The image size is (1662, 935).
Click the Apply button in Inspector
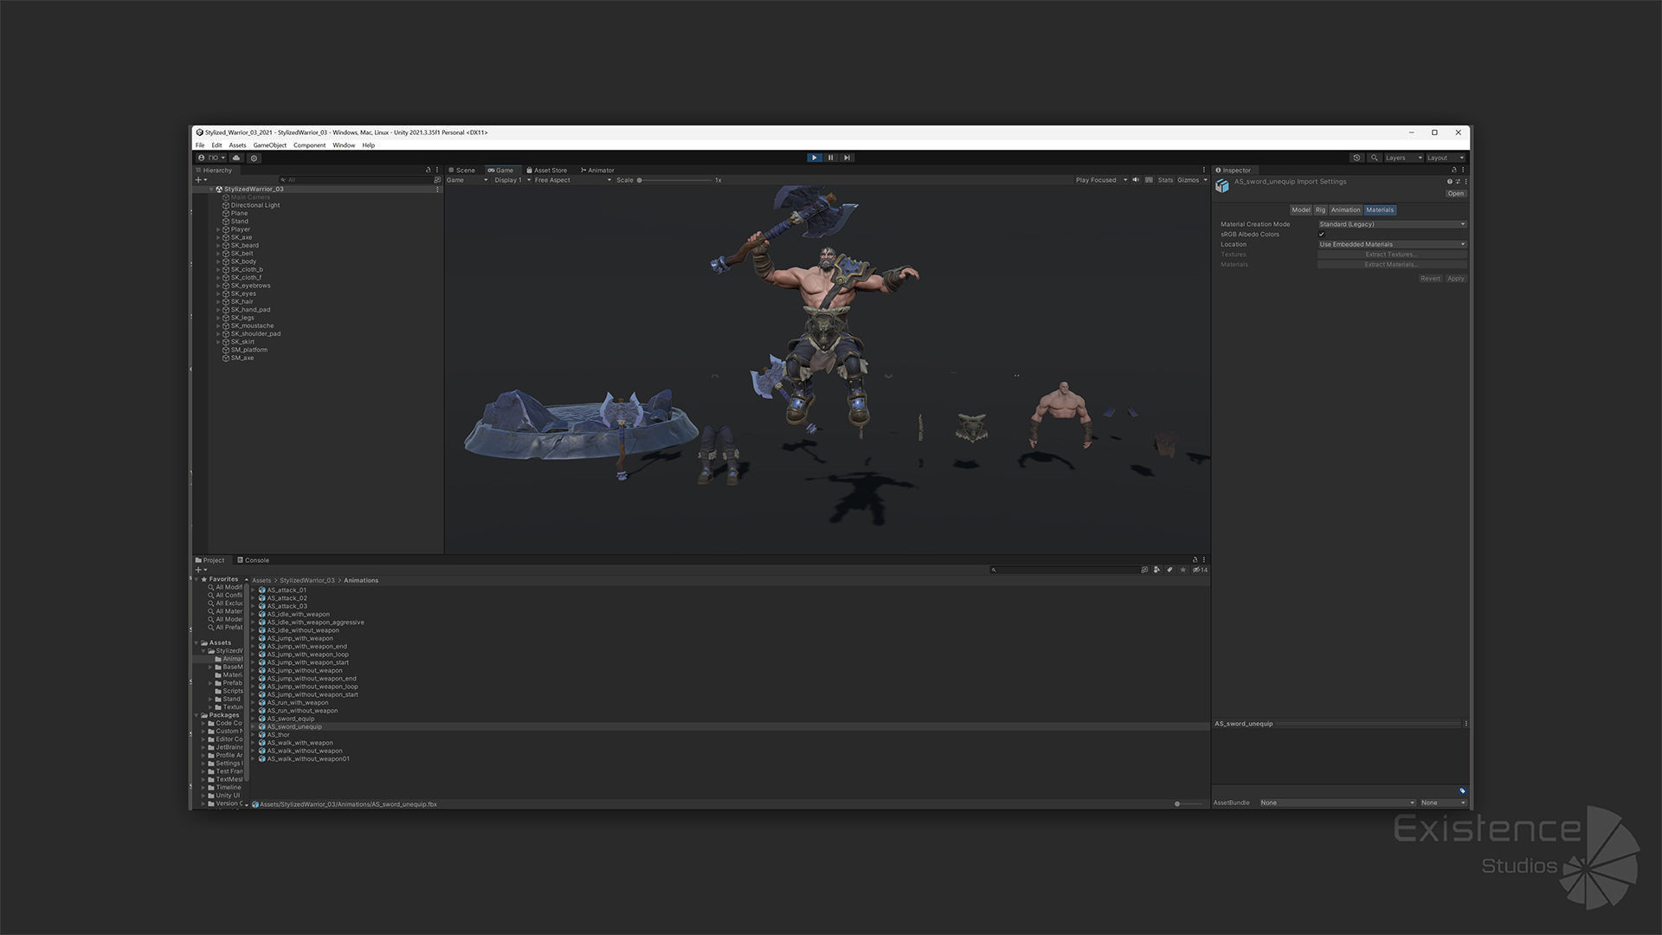[1456, 279]
